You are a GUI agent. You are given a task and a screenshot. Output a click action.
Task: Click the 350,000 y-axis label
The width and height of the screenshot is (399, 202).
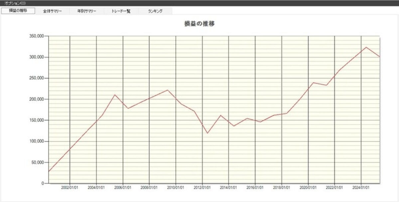coord(37,36)
